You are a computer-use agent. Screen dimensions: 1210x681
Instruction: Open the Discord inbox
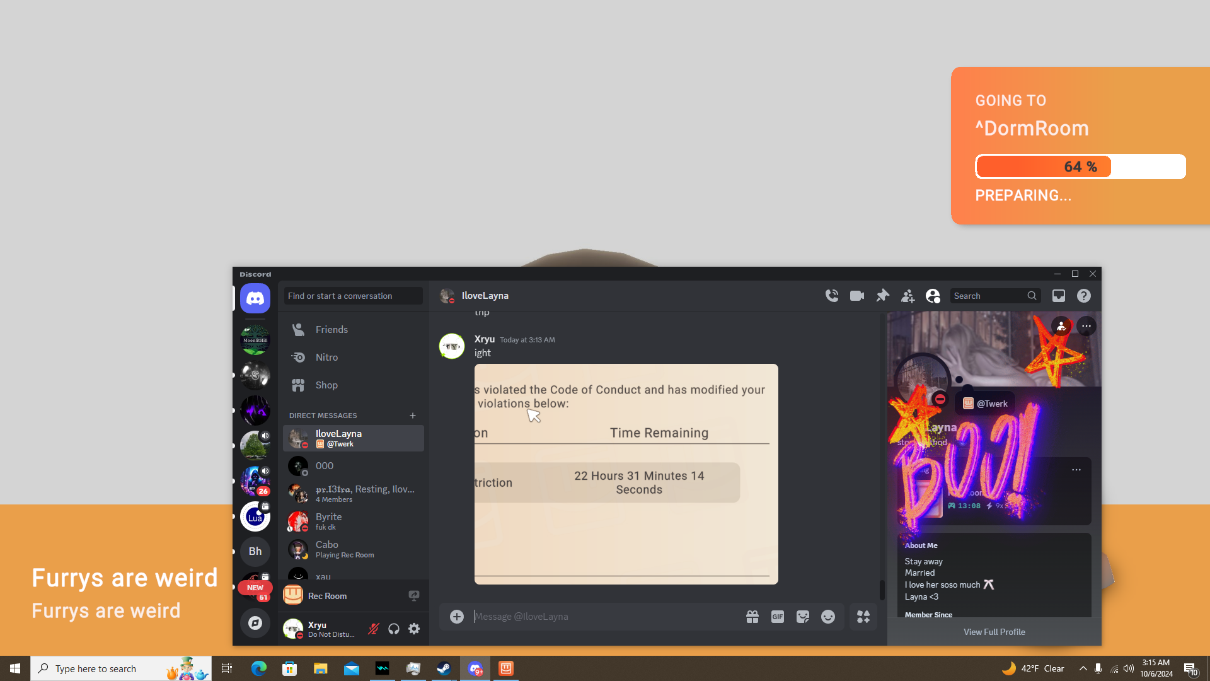point(1059,296)
